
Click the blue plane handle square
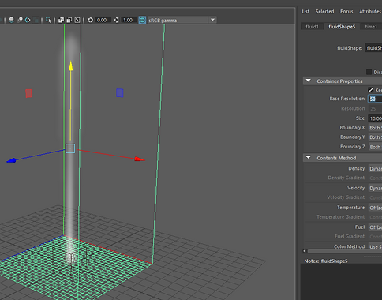[120, 93]
